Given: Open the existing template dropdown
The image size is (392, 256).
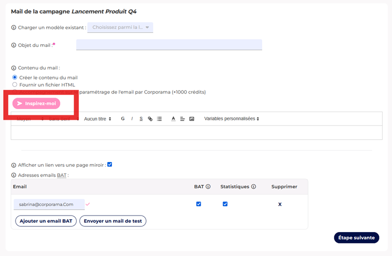Looking at the screenshot, I should click(x=120, y=28).
